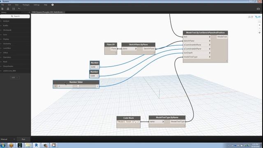Click the Save toolbar icon
Viewport: 263px width, 148px height.
(14, 9)
